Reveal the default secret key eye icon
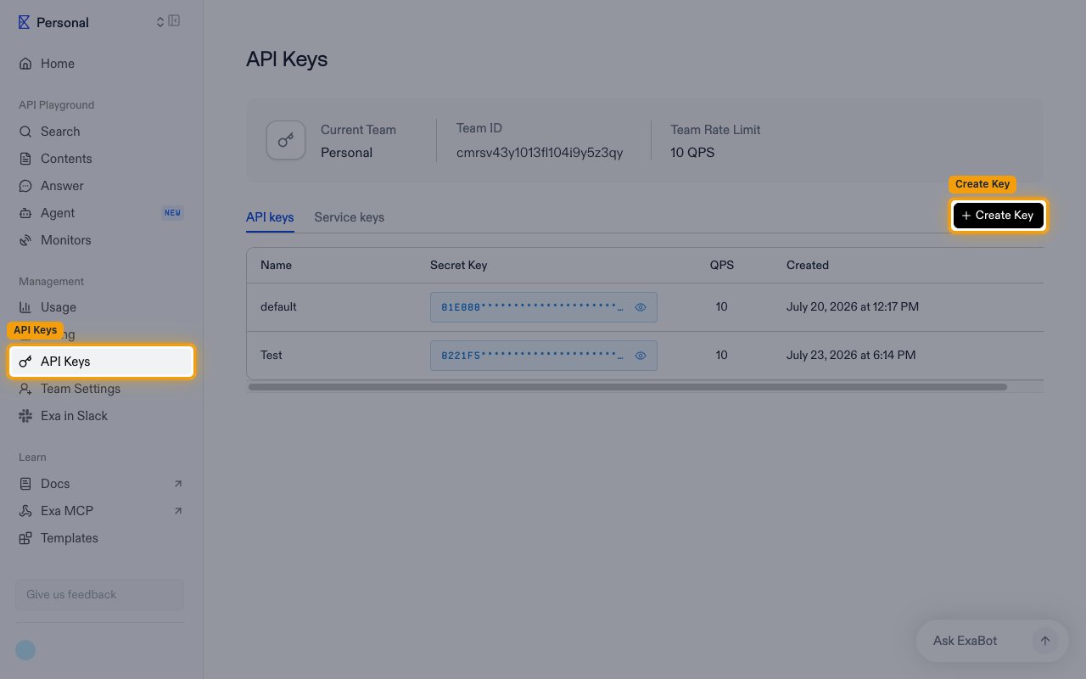 coord(641,307)
